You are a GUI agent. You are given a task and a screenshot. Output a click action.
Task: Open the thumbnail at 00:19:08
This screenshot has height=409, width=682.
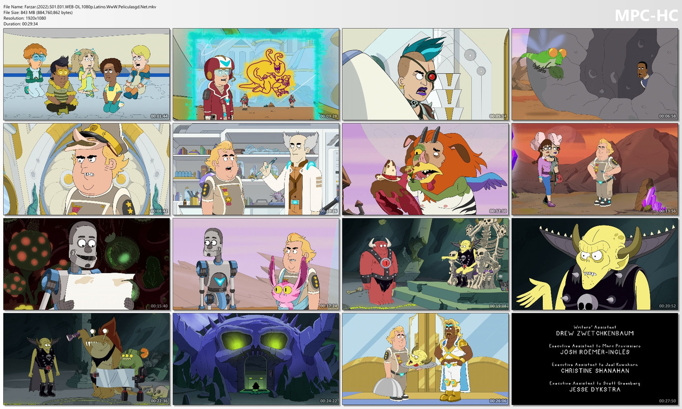(x=425, y=264)
